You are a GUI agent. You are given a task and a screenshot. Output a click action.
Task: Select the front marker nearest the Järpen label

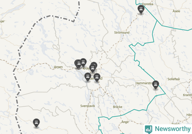(x=79, y=64)
